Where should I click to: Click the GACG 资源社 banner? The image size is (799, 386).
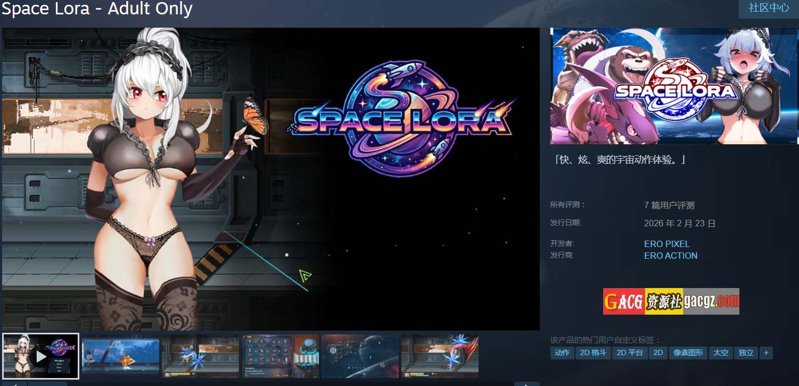click(x=671, y=301)
